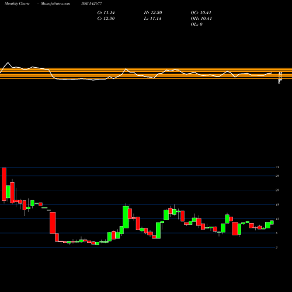
Task: Click the price axis label 16
Action: [x=277, y=204]
